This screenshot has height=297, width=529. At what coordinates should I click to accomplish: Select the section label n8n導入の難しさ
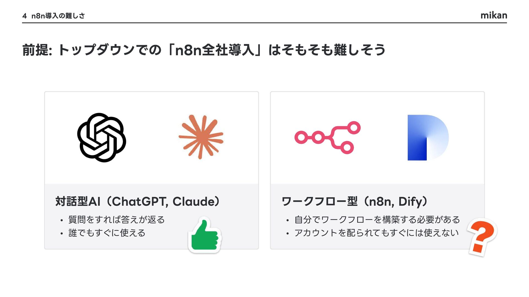coord(58,16)
